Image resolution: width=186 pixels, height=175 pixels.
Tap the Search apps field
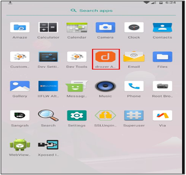91,10
